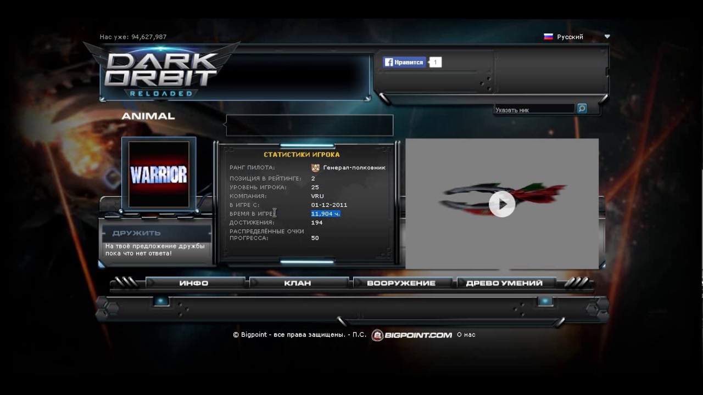Click the WARRIOR avatar image
Image resolution: width=703 pixels, height=395 pixels.
point(159,174)
